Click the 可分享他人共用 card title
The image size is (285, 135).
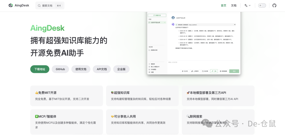click(123, 117)
